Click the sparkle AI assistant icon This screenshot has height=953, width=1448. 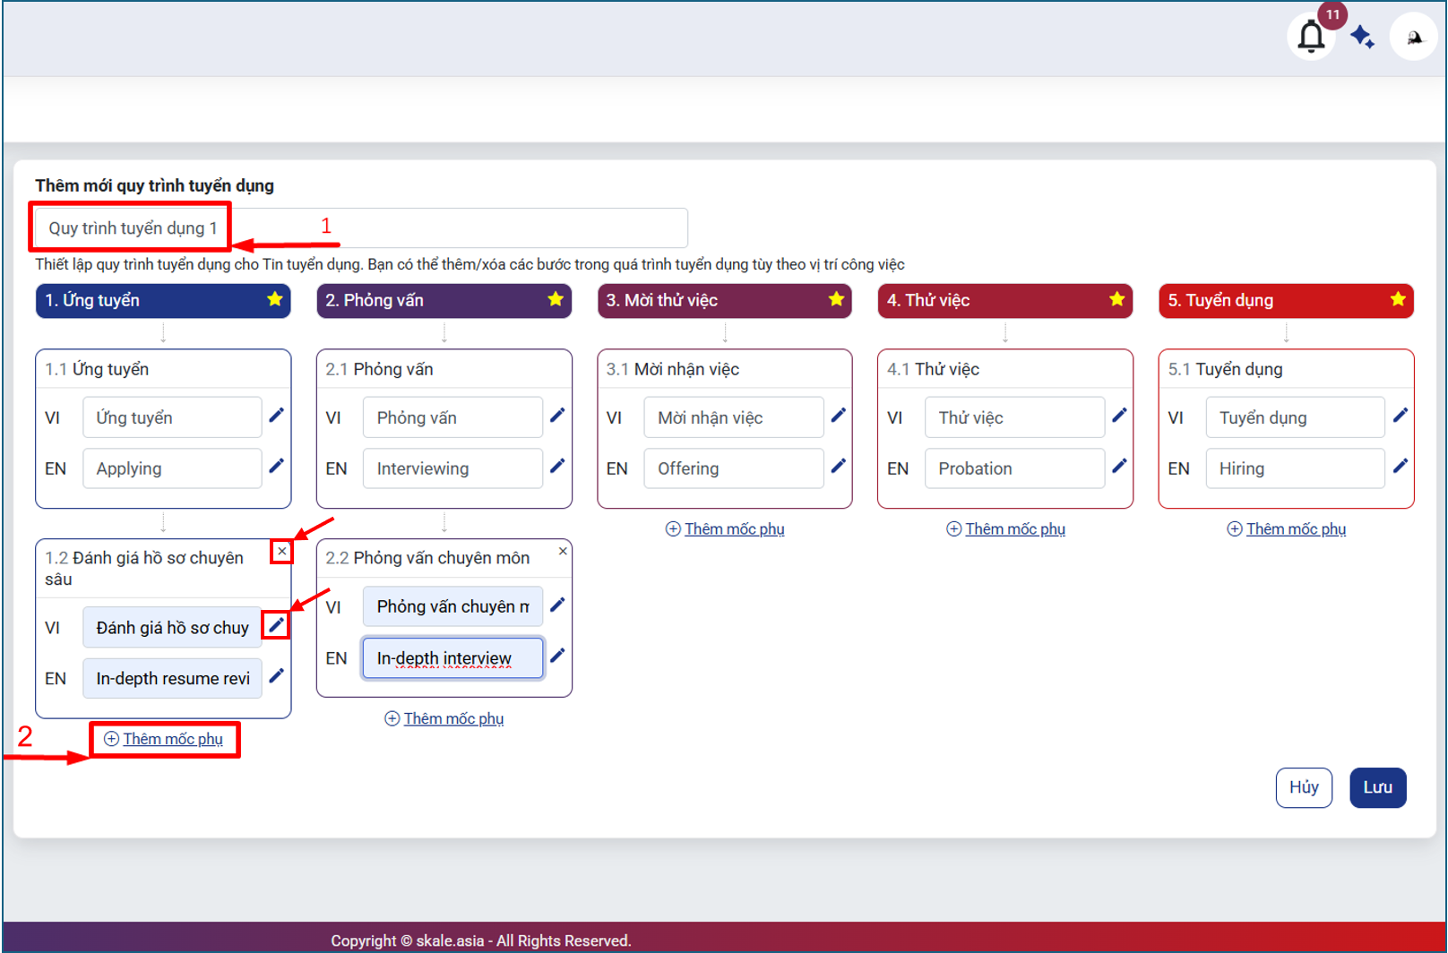[x=1362, y=37]
